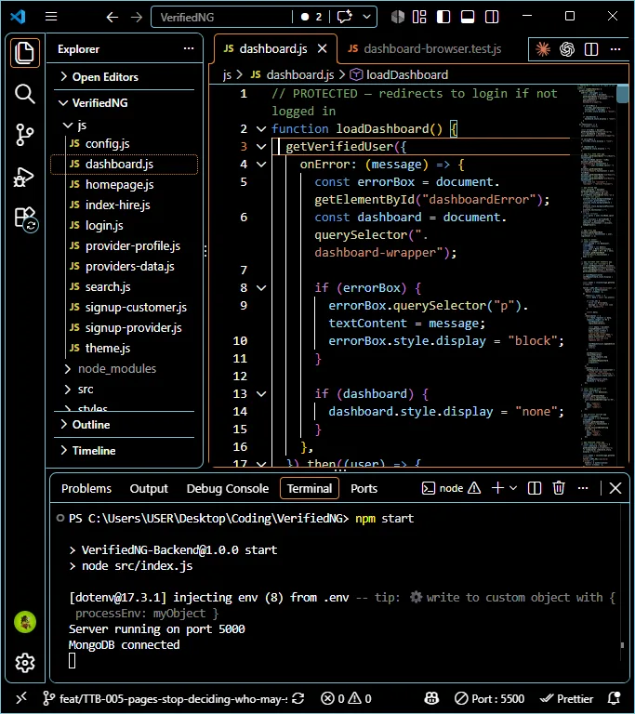Fold the loadDashboard function at line 2
This screenshot has width=635, height=714.
(261, 129)
